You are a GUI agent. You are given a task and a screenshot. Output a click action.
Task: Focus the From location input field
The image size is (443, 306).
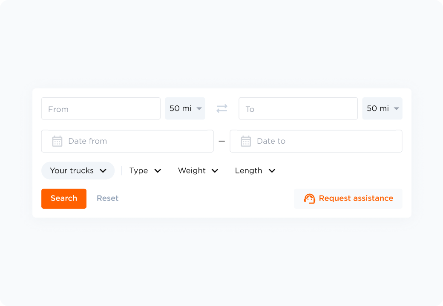(x=101, y=109)
